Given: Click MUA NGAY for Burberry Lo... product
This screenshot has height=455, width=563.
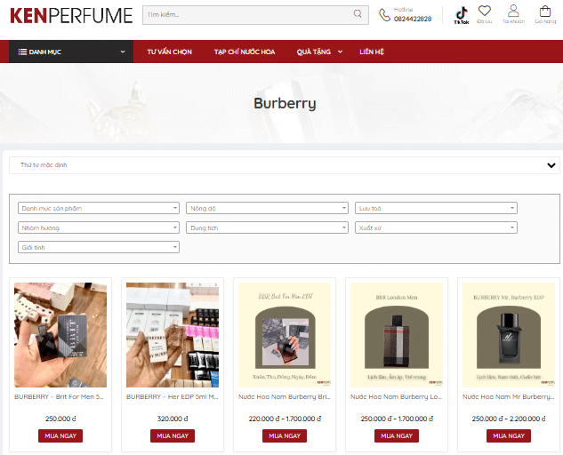Looking at the screenshot, I should click(397, 436).
